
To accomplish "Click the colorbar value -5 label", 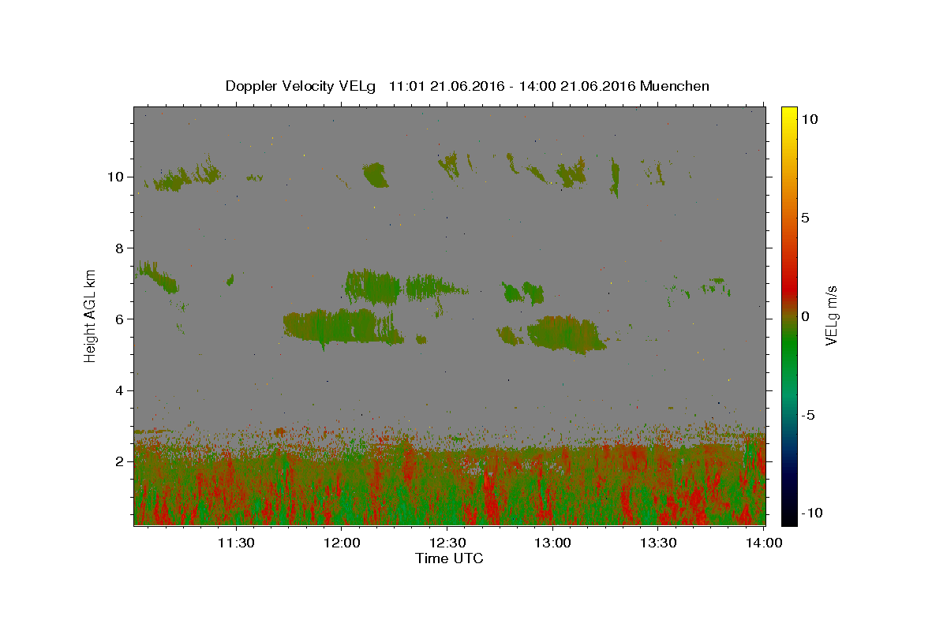I will pos(808,415).
